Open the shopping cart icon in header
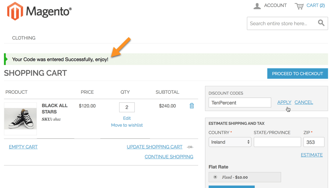This screenshot has height=188, width=332. point(299,6)
